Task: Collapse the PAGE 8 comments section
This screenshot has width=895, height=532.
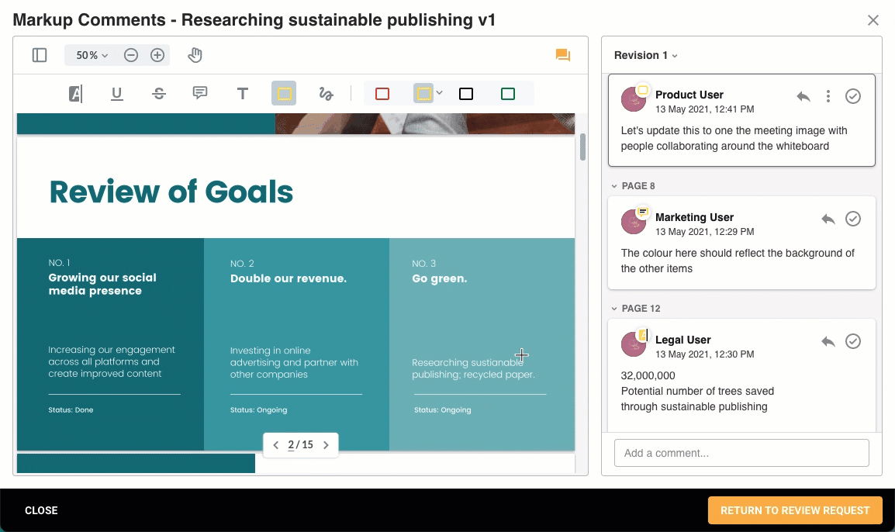Action: point(613,186)
